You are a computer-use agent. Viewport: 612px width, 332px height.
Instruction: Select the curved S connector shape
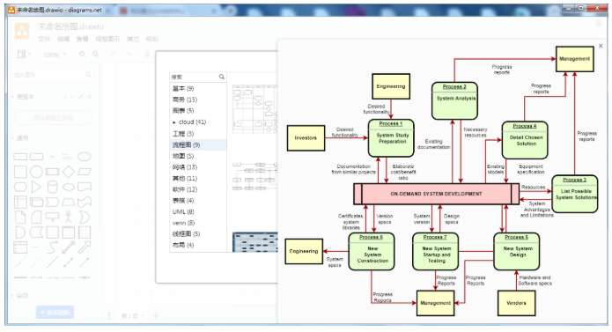52,247
